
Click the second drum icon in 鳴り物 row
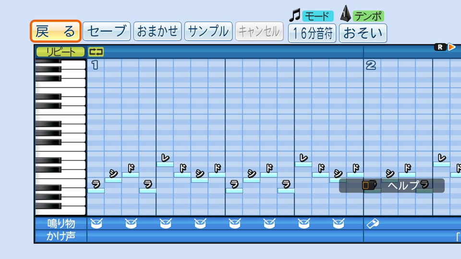(x=131, y=224)
